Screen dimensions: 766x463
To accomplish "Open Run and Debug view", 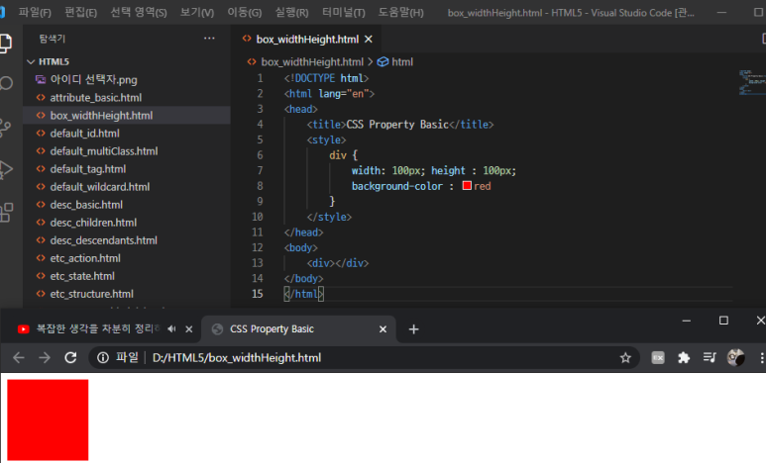I will click(x=6, y=170).
